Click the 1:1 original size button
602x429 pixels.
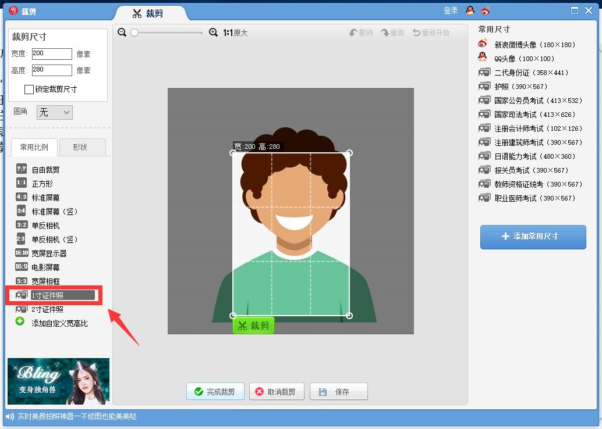235,33
